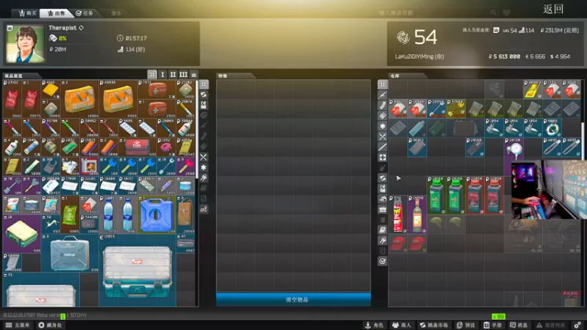Open 消息 (messages) in bottom bar
587x330 pixels.
click(x=519, y=325)
